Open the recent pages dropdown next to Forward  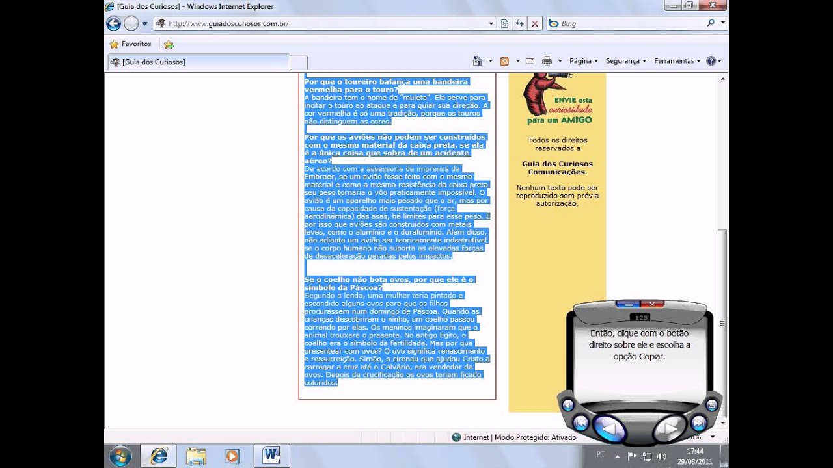(x=144, y=23)
